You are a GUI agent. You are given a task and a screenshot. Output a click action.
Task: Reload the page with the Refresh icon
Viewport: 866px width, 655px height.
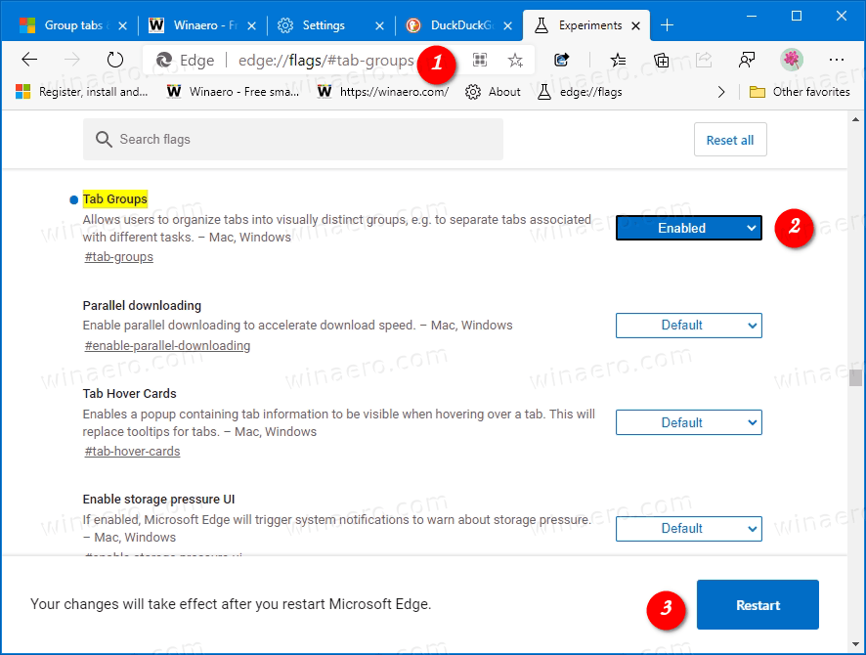click(x=115, y=60)
